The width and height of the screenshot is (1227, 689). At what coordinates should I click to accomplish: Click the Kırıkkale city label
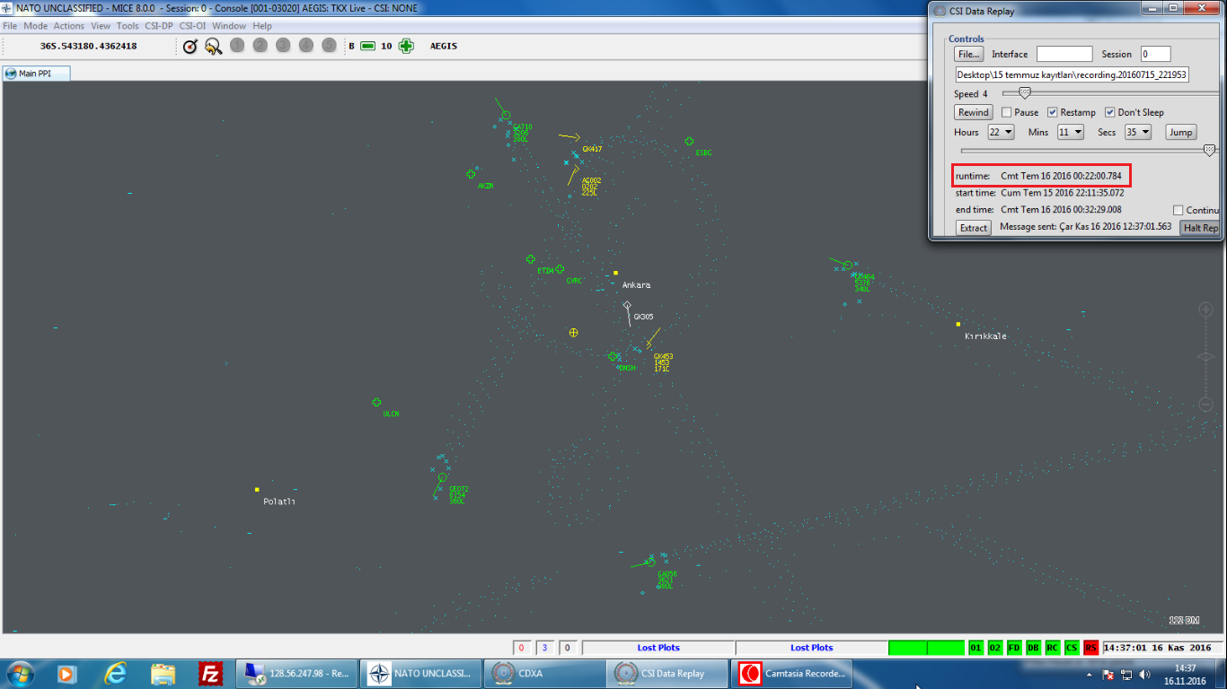click(985, 336)
